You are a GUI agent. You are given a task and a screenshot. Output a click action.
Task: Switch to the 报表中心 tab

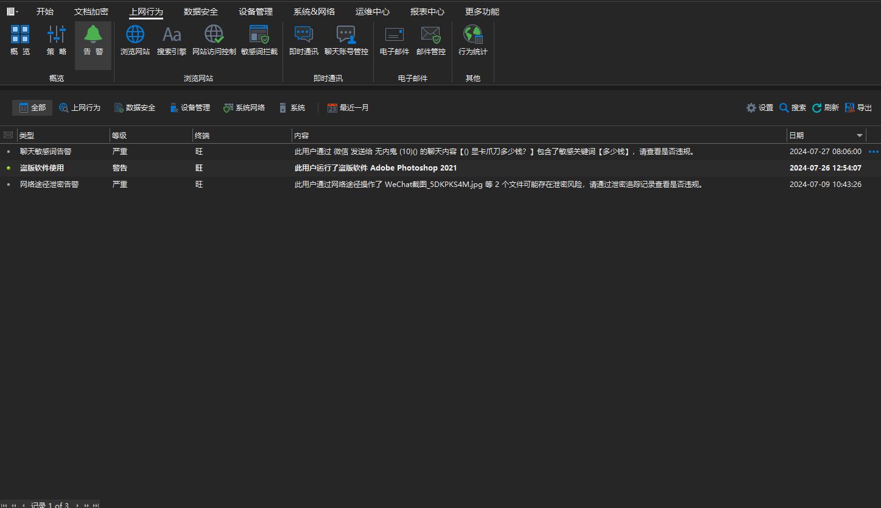(427, 12)
